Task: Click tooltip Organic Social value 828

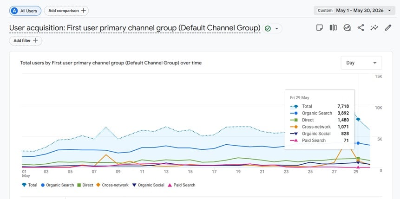Action: tap(345, 134)
